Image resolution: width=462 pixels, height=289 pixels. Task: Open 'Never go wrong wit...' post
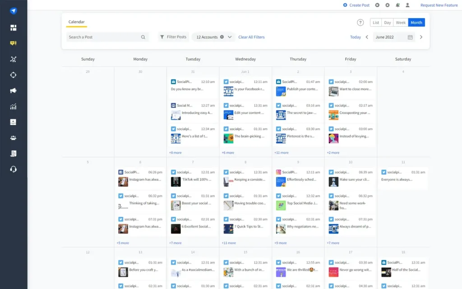(351, 268)
